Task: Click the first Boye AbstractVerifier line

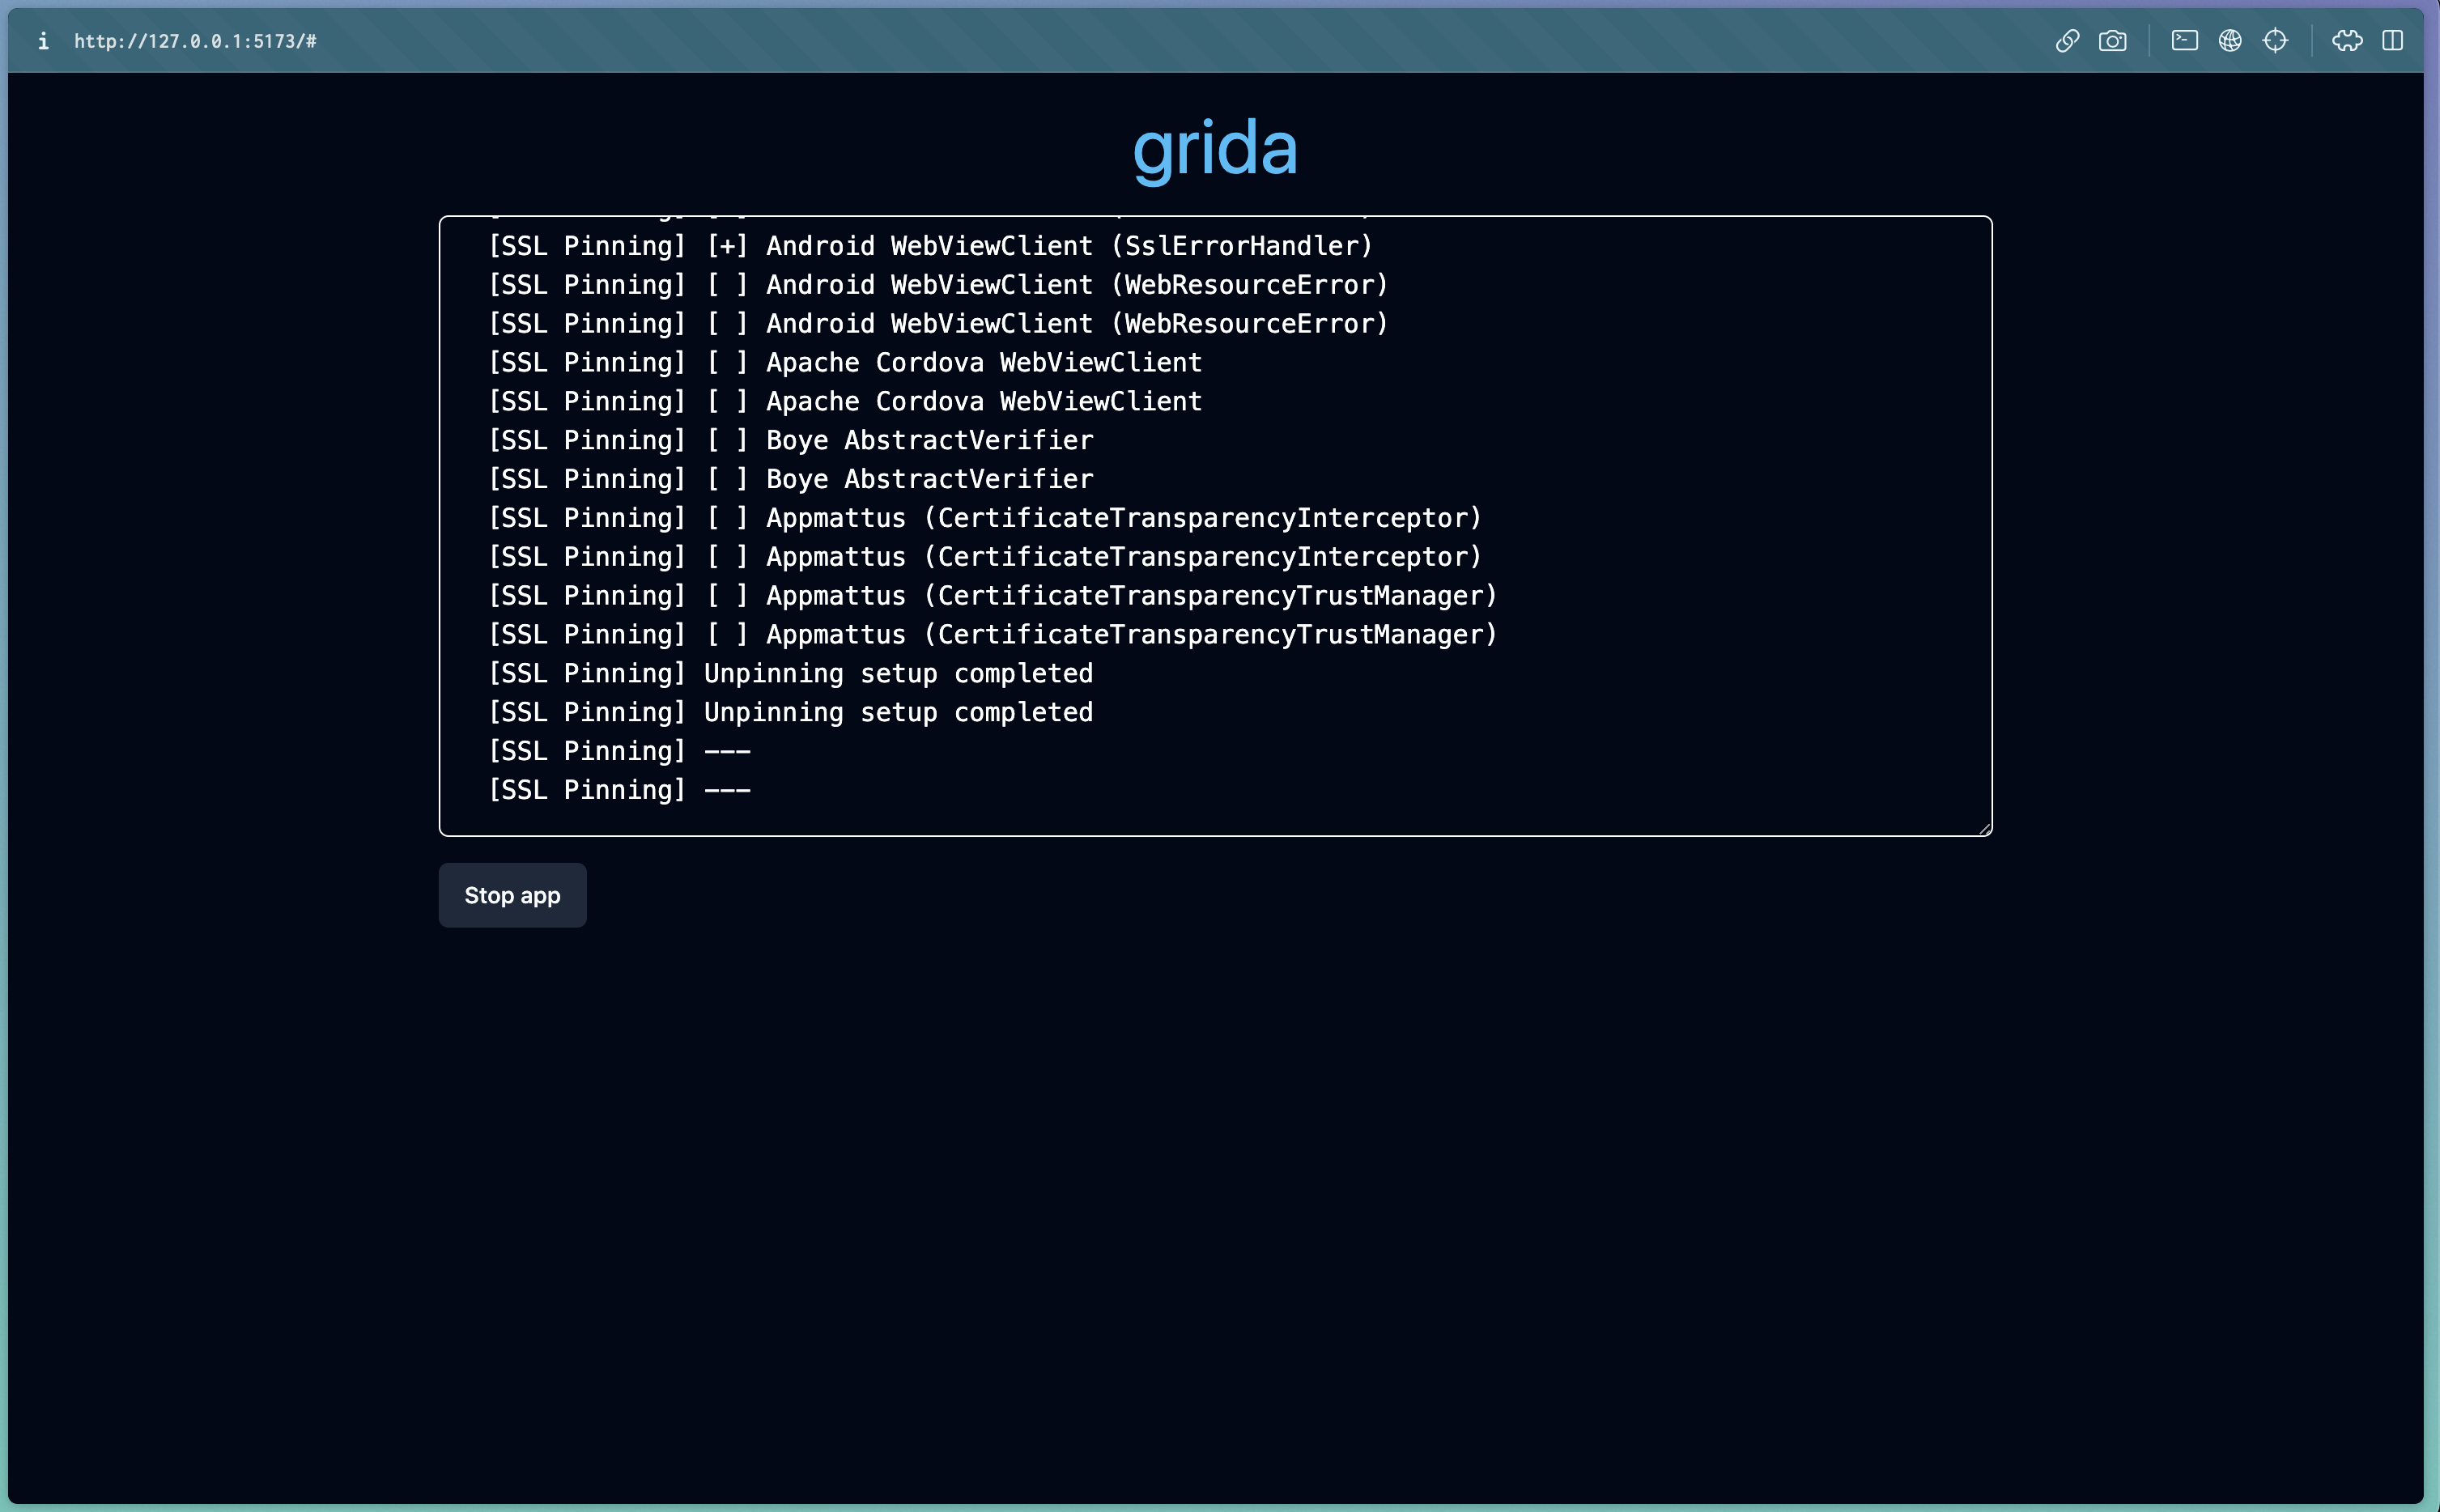Action: [x=790, y=441]
